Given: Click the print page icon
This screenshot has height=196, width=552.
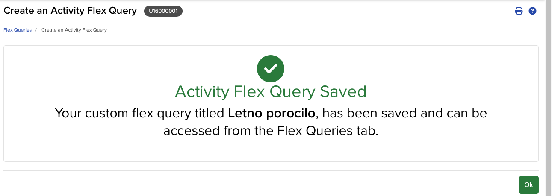Looking at the screenshot, I should [519, 11].
